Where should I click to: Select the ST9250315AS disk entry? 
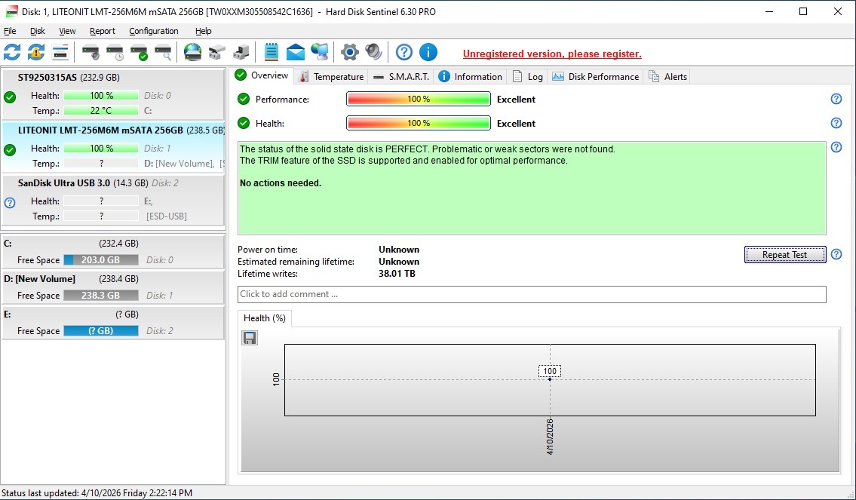point(113,94)
